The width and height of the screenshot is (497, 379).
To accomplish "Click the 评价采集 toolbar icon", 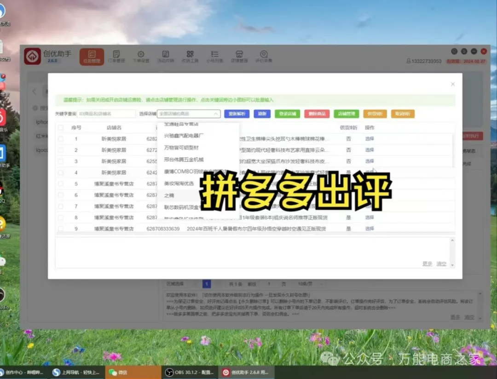I will coord(264,56).
